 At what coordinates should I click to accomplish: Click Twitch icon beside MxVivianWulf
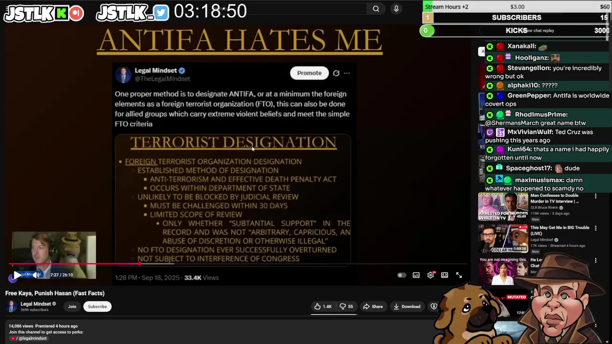pos(490,132)
